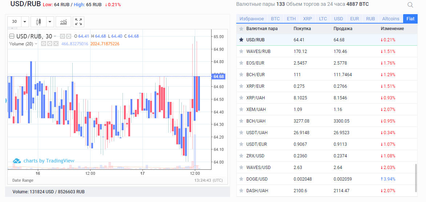Switch to the Altcoins tab
The image size is (426, 202).
391,19
